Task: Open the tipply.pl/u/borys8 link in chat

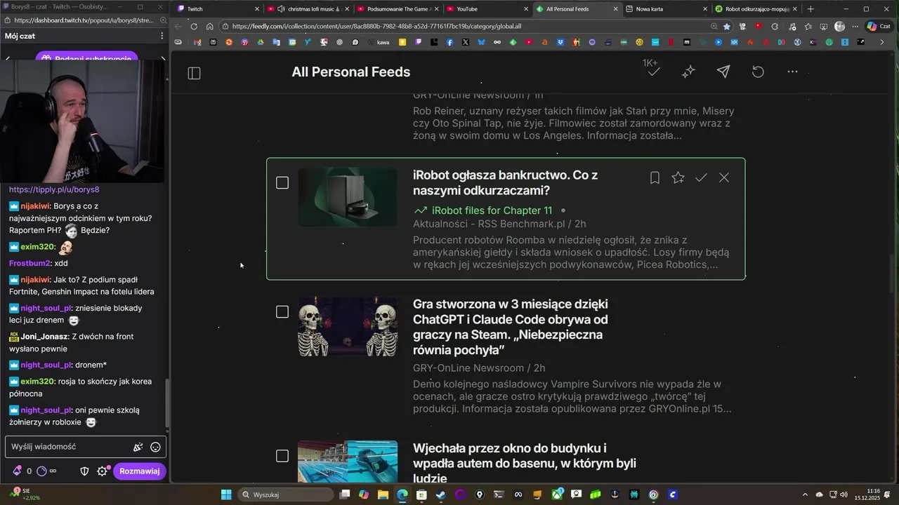Action: tap(54, 189)
